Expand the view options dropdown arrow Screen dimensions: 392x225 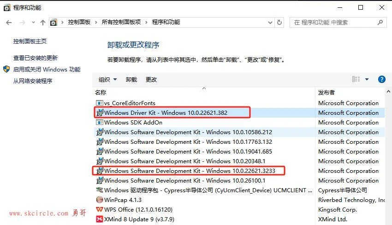[367, 79]
